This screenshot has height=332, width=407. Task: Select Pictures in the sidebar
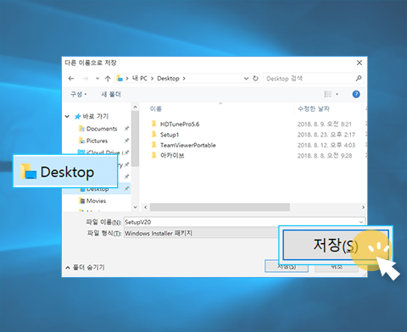tap(97, 141)
